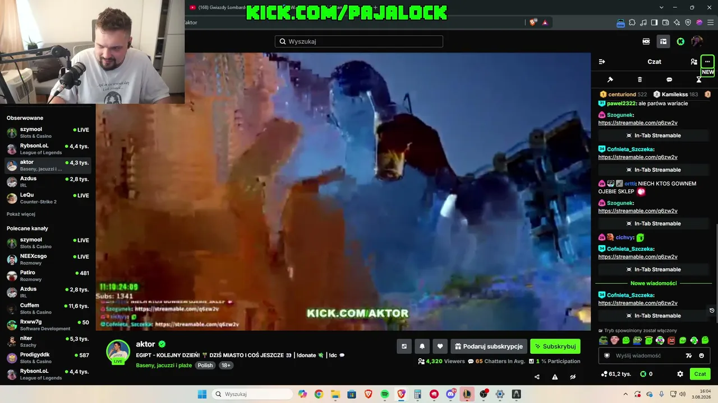Click the Kick points 61,2 tys. counter
This screenshot has width=718, height=403.
coord(616,374)
